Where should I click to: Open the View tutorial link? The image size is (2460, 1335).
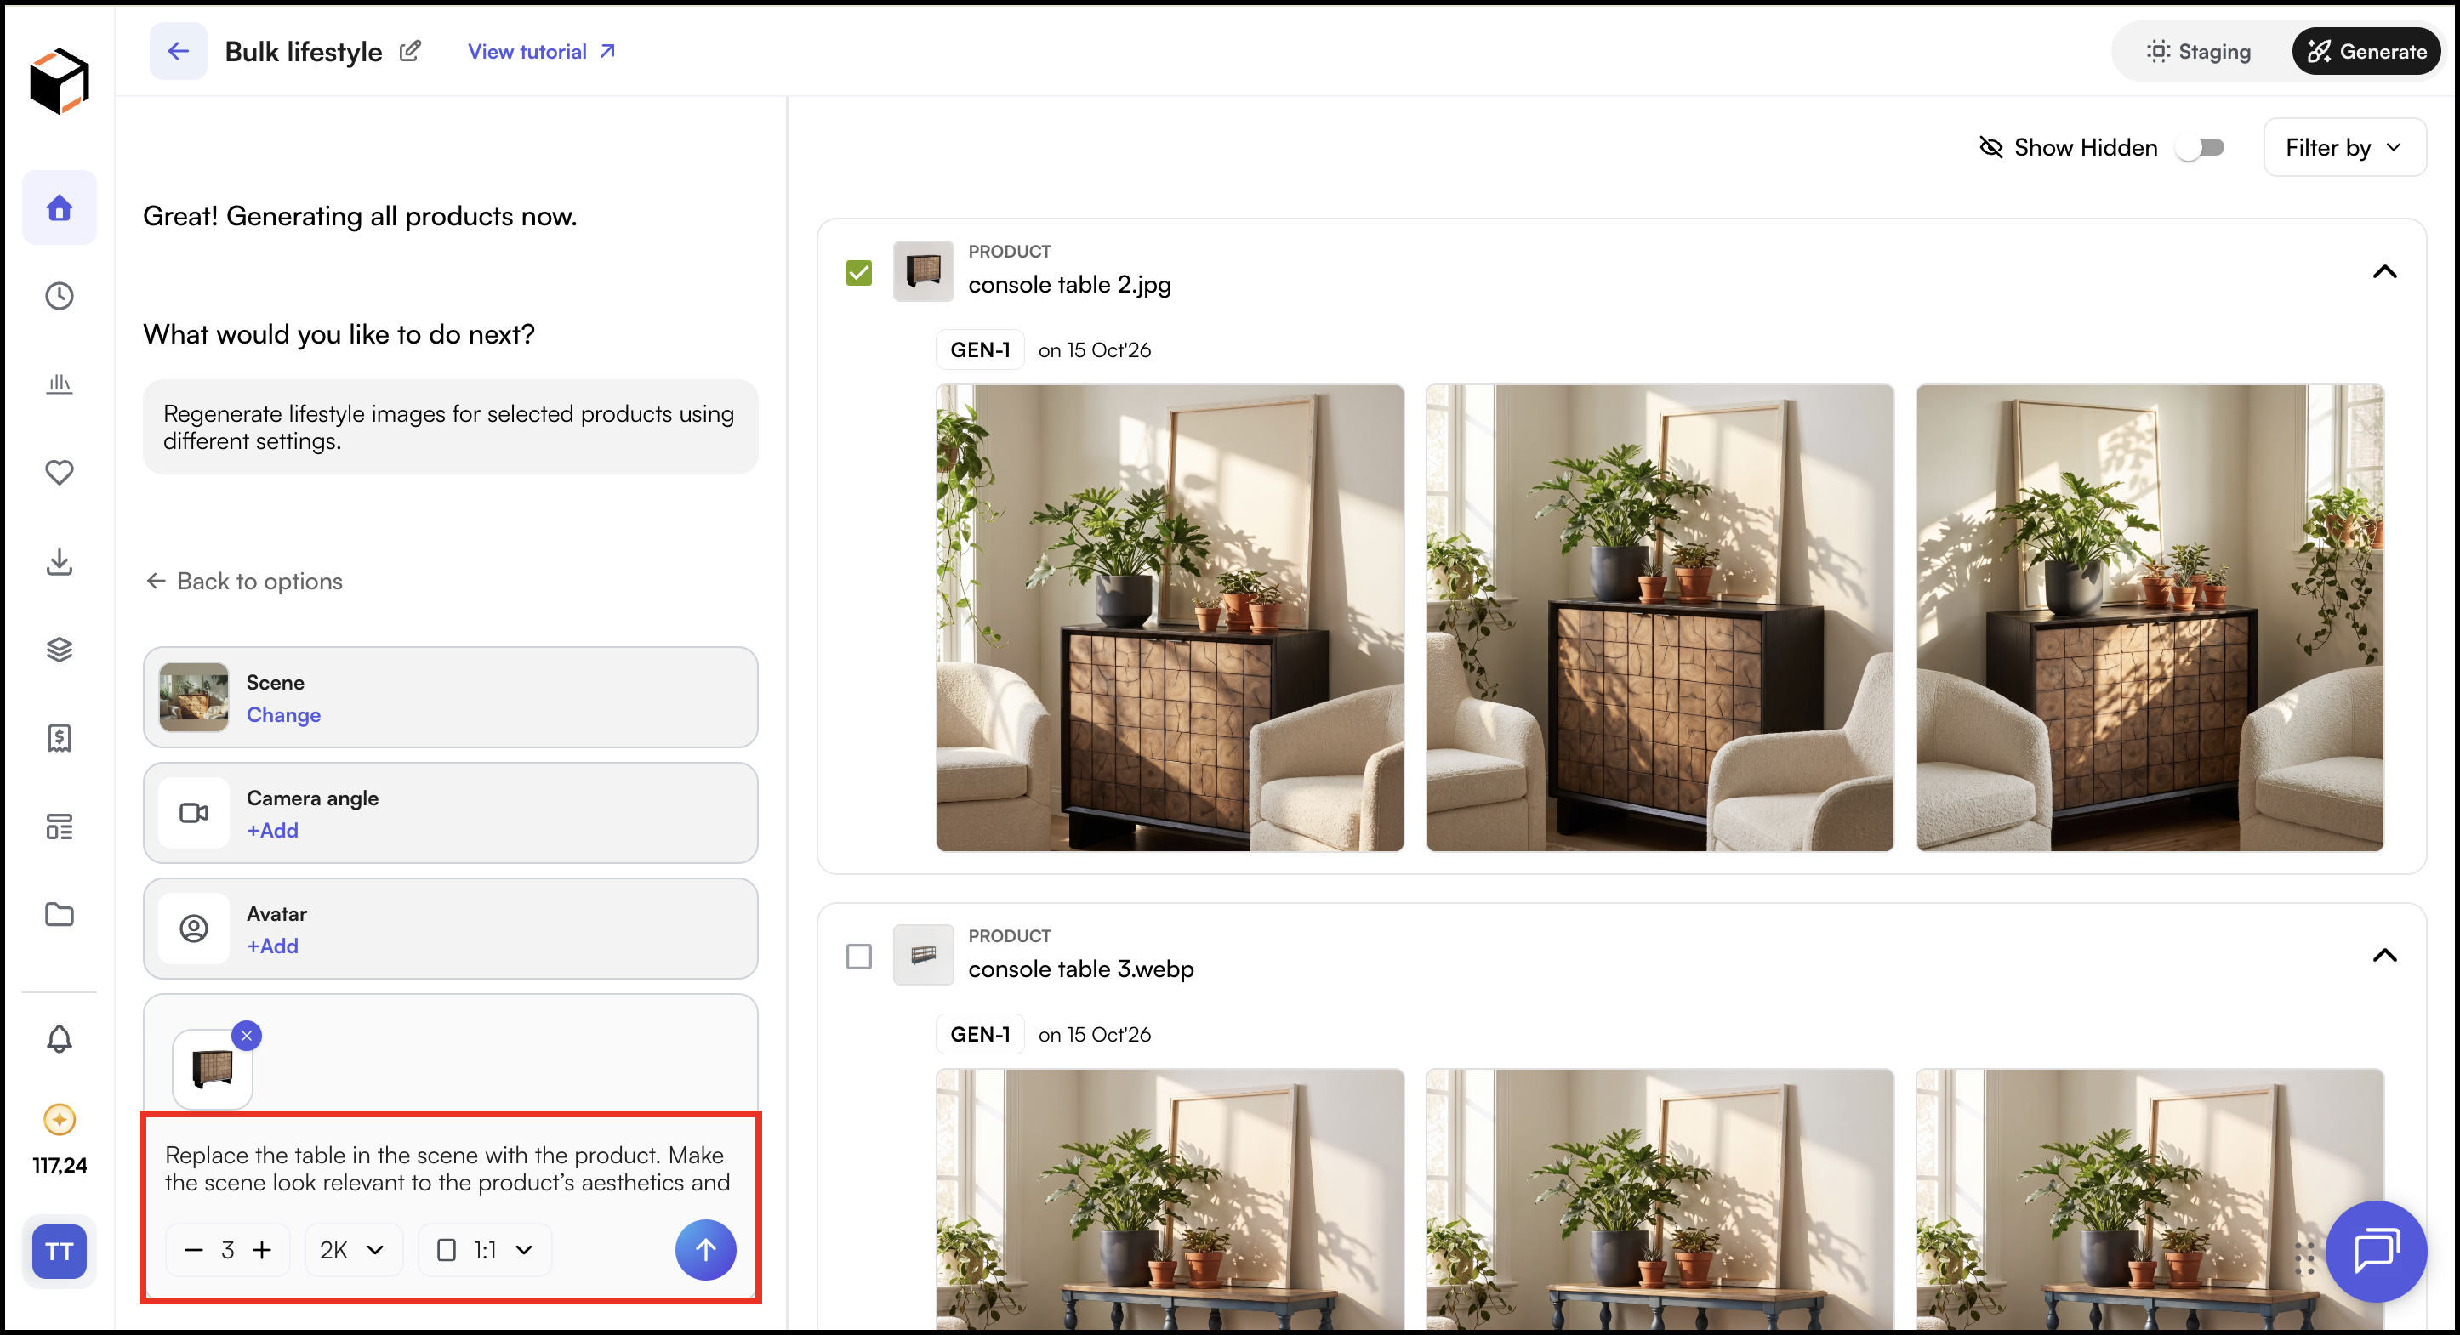(542, 52)
